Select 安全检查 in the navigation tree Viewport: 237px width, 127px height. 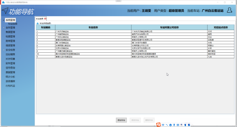coord(10,50)
